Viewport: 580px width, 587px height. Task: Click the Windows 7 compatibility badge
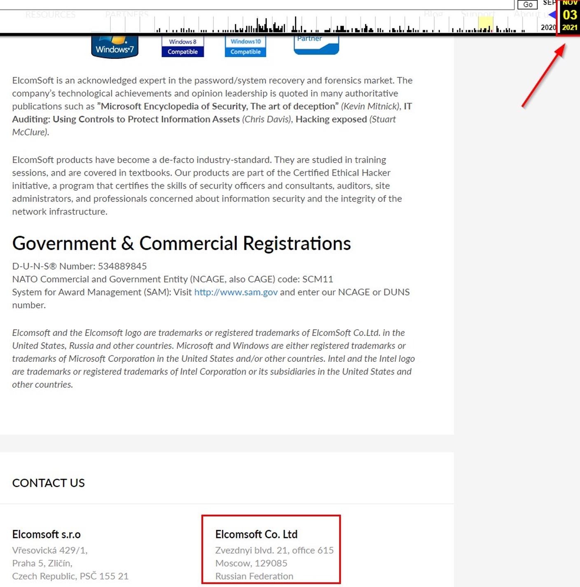(115, 47)
